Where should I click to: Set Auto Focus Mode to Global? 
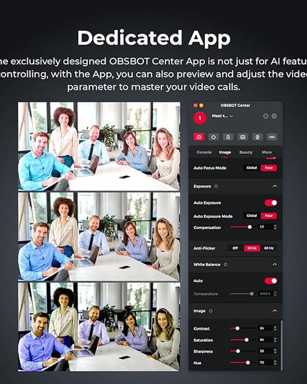252,168
